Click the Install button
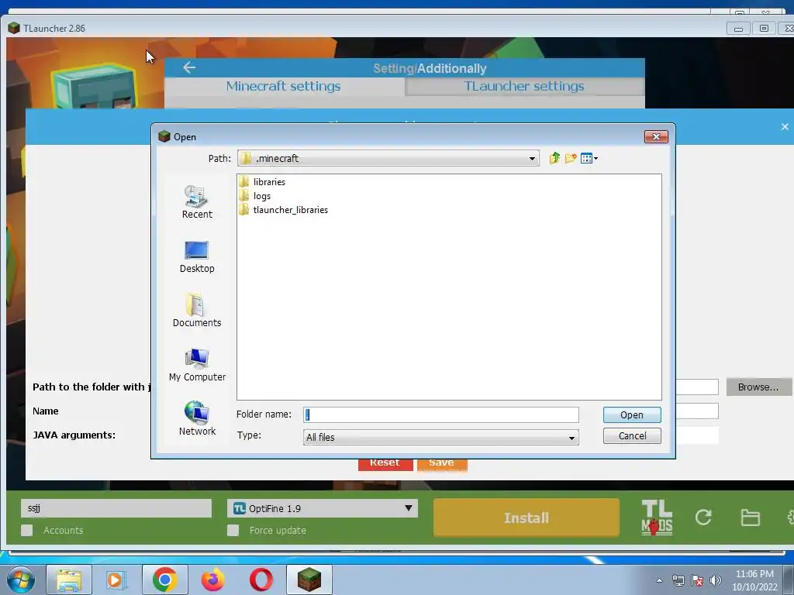 click(x=526, y=518)
